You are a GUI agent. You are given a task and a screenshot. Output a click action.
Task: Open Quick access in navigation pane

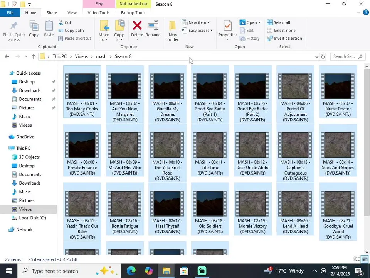[x=28, y=73]
